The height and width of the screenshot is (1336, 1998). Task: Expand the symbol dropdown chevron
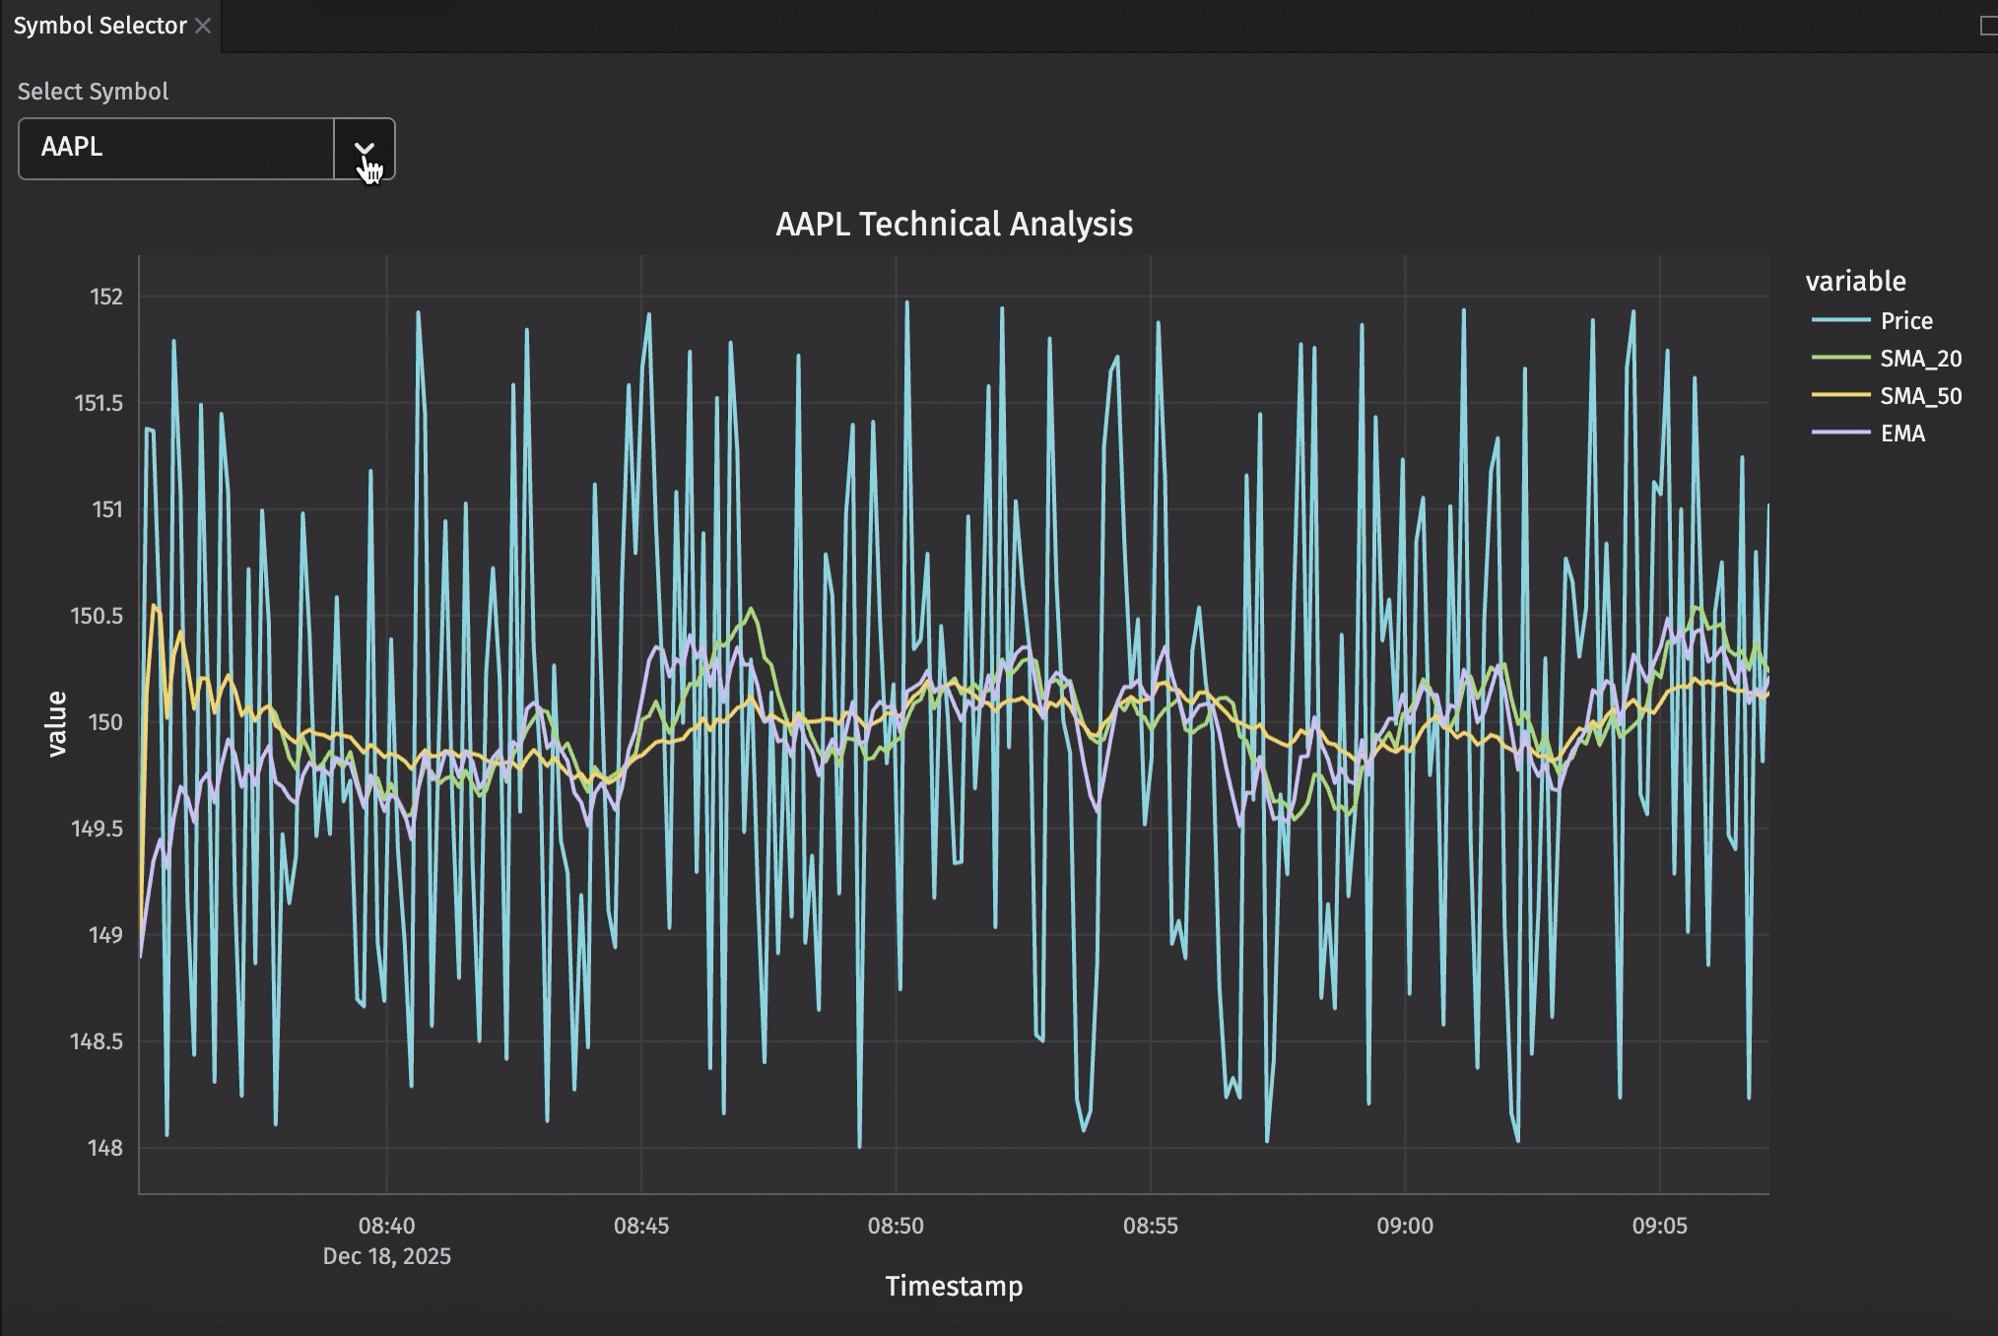(x=365, y=149)
